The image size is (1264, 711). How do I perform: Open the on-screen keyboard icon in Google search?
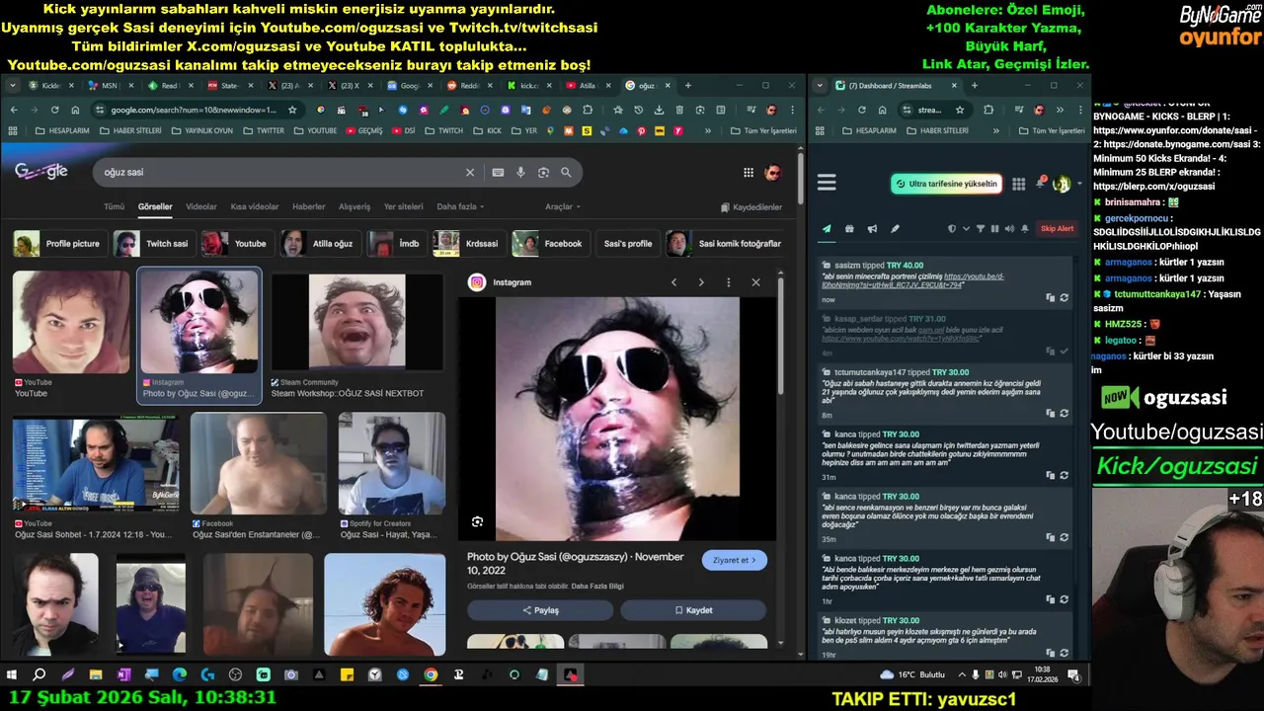(498, 172)
